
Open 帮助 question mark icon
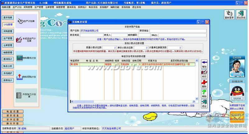(x=204, y=93)
